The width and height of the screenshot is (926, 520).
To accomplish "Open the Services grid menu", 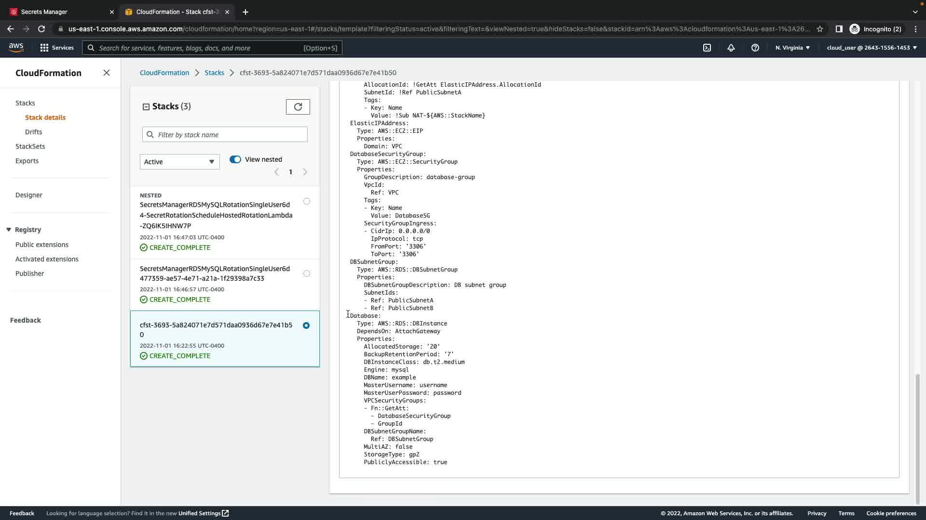I will tap(56, 48).
